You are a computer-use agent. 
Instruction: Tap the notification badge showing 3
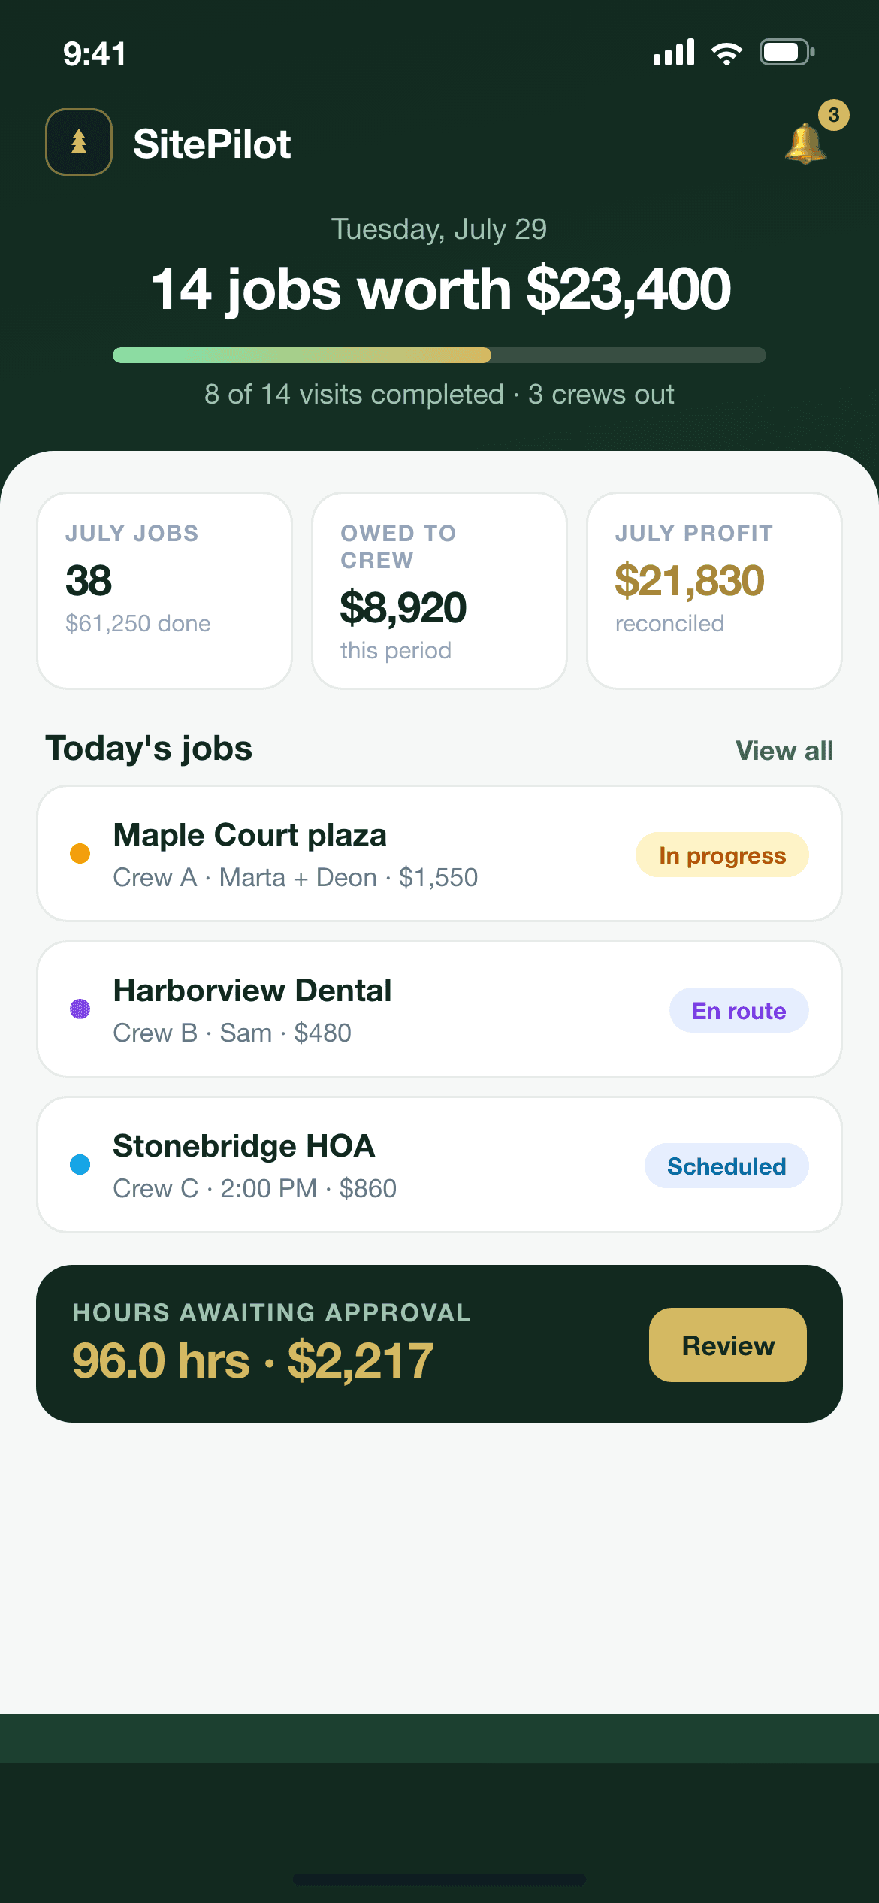pyautogui.click(x=833, y=115)
